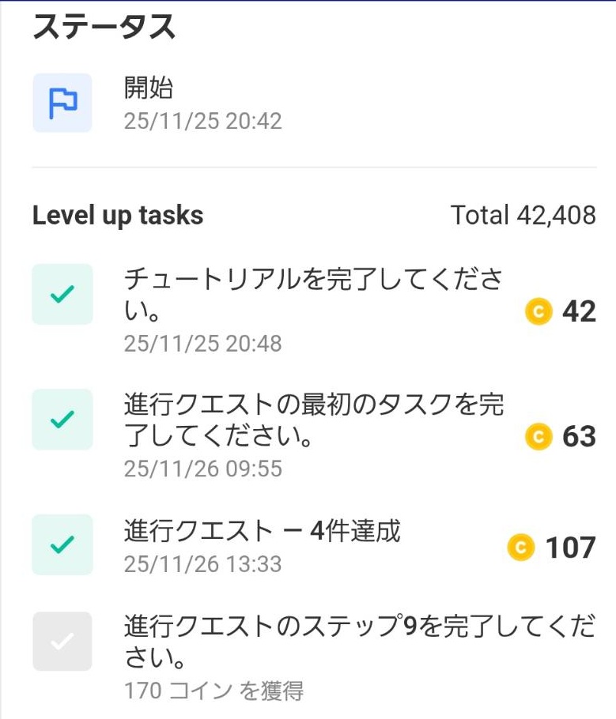
Task: Toggle the completed tutorial task checkbox
Action: 62,295
